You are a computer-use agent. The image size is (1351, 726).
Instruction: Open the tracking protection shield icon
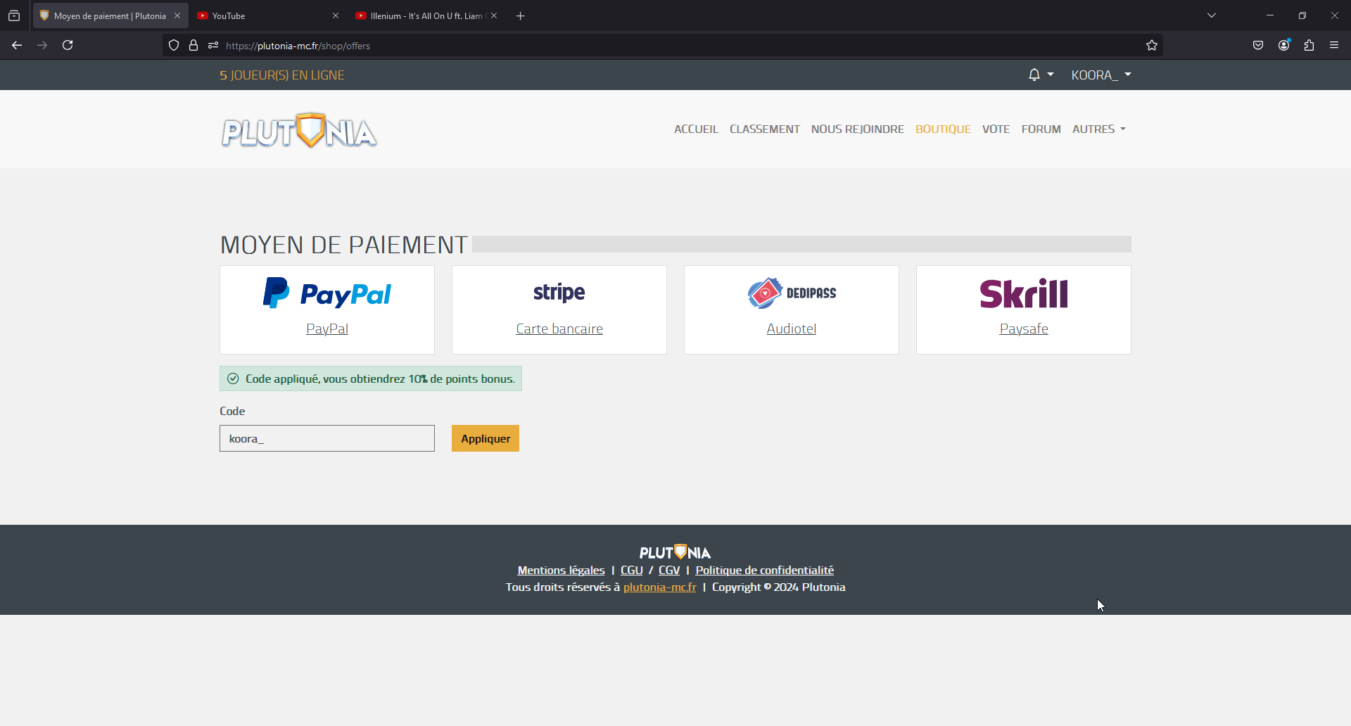pyautogui.click(x=174, y=46)
